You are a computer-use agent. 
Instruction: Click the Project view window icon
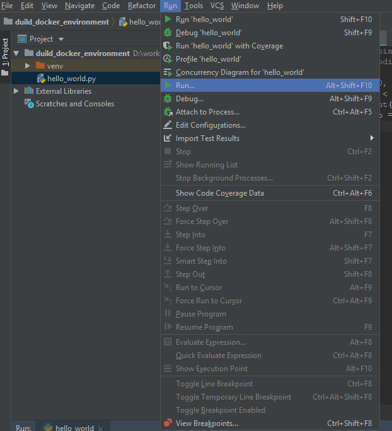pyautogui.click(x=22, y=39)
